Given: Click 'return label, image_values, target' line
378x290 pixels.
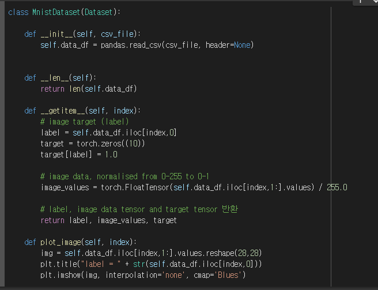Looking at the screenshot, I should (x=108, y=220).
